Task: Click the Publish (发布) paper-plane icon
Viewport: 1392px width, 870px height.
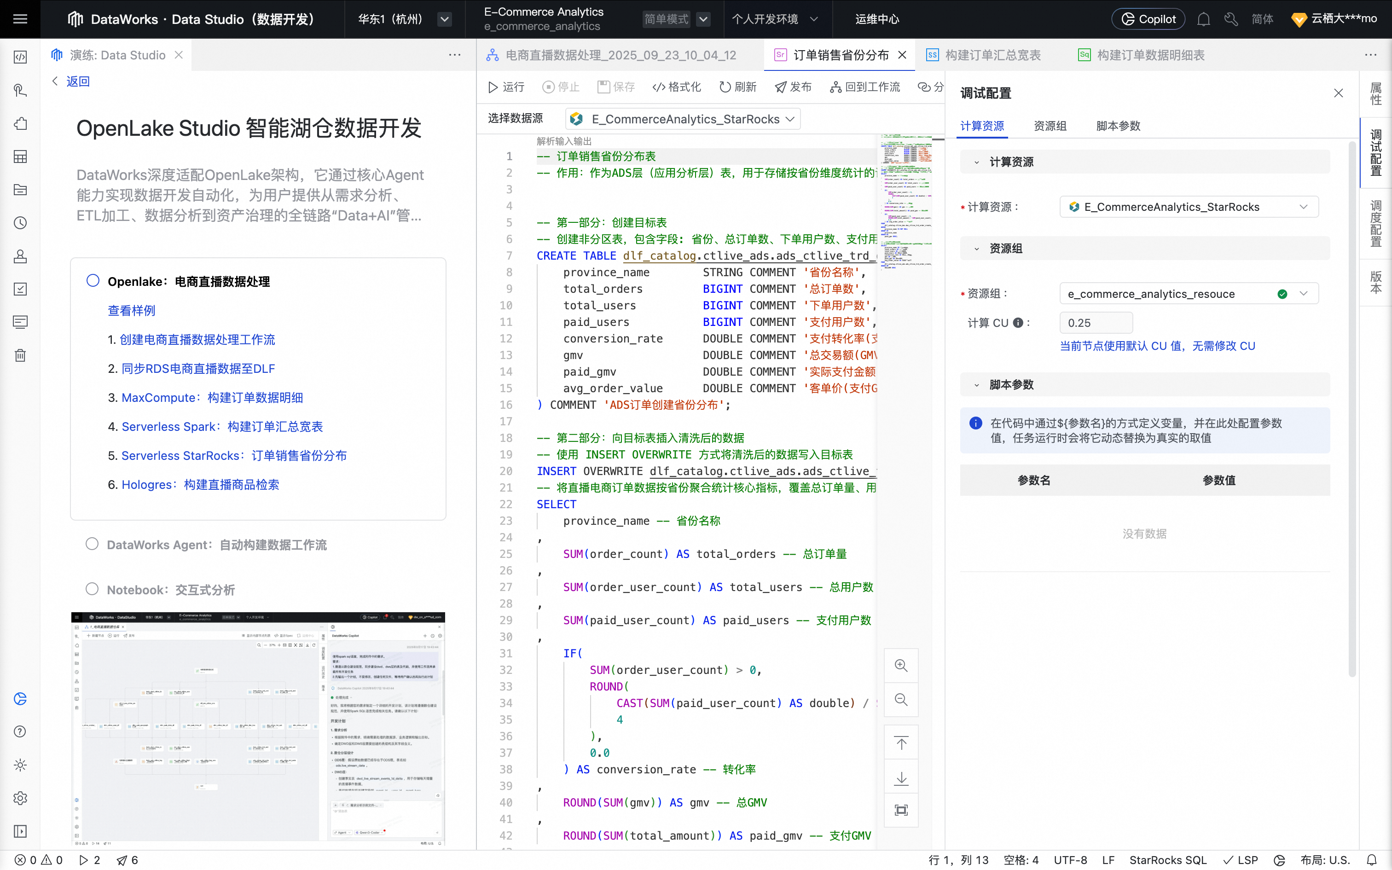Action: click(x=781, y=87)
